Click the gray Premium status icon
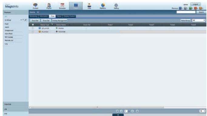The height and width of the screenshot is (116, 207). click(x=185, y=8)
